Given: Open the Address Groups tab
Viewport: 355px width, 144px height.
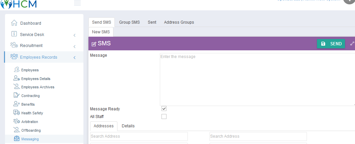Looking at the screenshot, I should tap(179, 22).
